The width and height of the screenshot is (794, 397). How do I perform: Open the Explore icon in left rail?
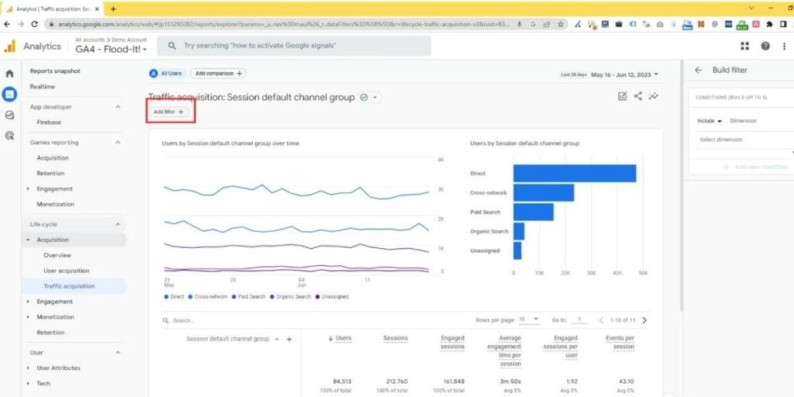(x=9, y=115)
